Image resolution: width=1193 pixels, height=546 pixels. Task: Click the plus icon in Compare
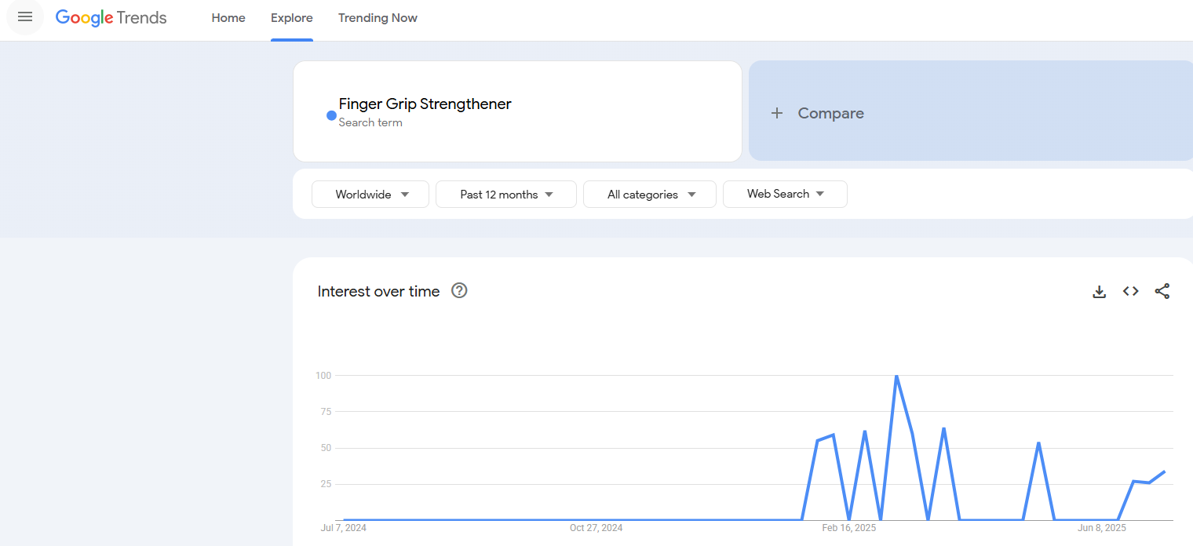(777, 113)
